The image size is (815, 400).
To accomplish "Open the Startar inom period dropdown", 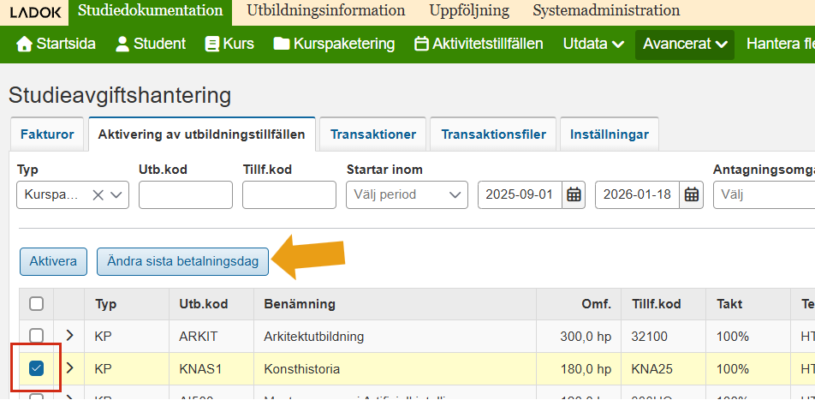I will click(407, 195).
